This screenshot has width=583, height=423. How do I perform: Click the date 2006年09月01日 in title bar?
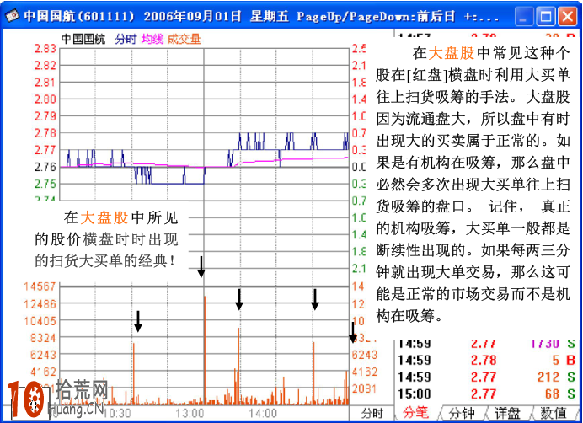click(x=193, y=16)
